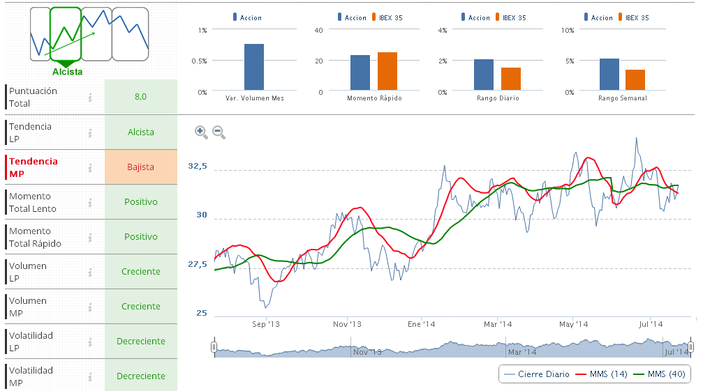Open info icon for Tendencia LP
The height and width of the screenshot is (391, 703).
click(90, 132)
